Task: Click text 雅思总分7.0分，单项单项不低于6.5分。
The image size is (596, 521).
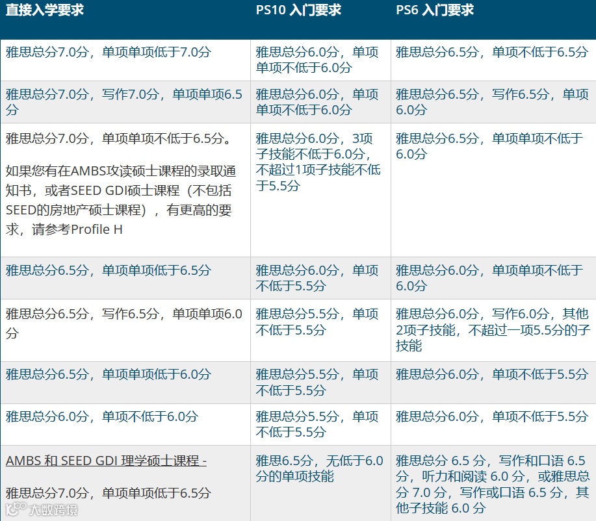Action: pyautogui.click(x=118, y=138)
